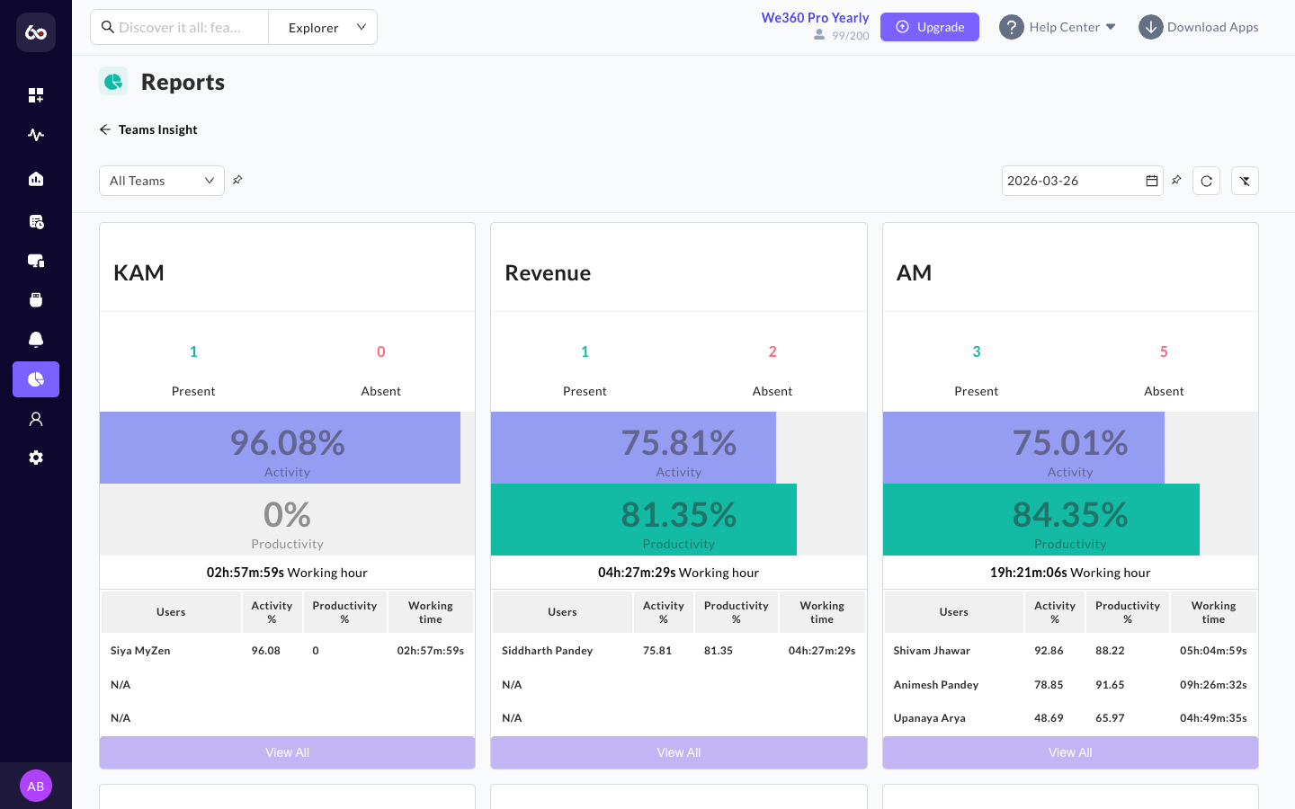The image size is (1295, 809).
Task: Pin the date filter
Action: (1176, 180)
